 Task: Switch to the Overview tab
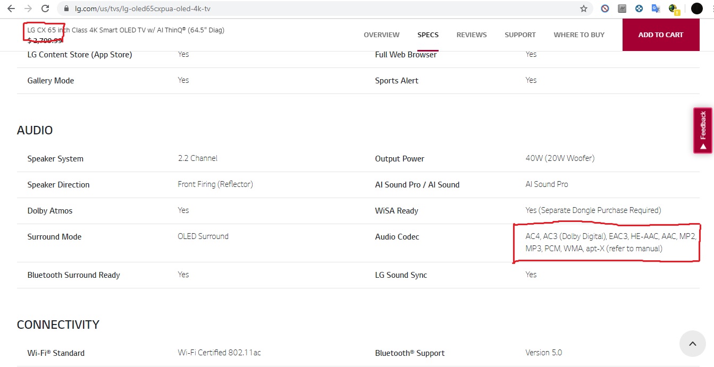381,35
